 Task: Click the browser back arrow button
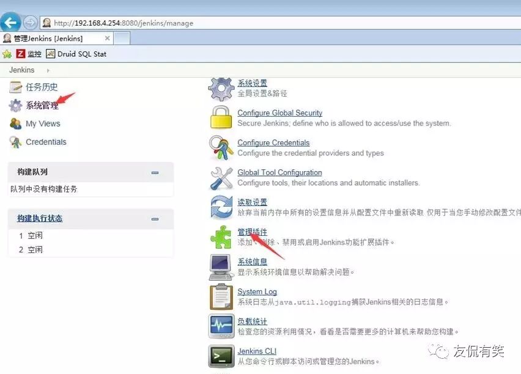click(x=10, y=23)
